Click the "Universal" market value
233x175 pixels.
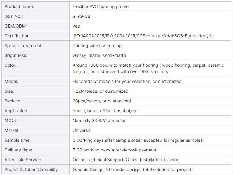pos(82,130)
